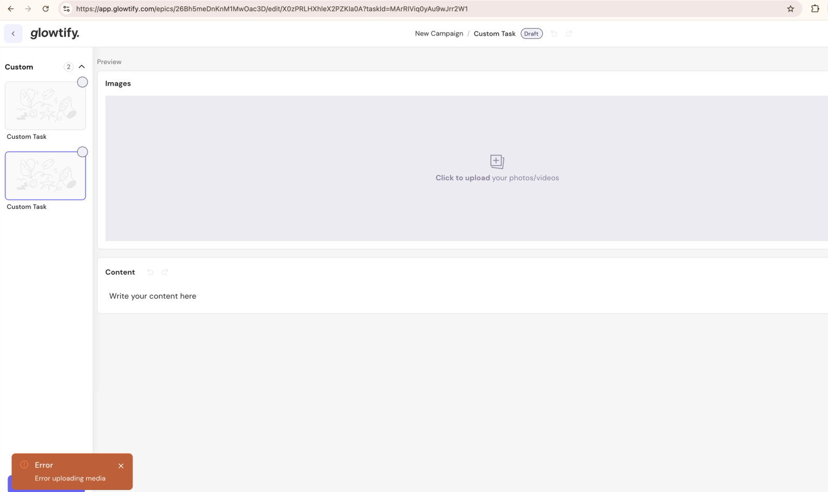
Task: Click the Error uploading media message
Action: point(70,479)
